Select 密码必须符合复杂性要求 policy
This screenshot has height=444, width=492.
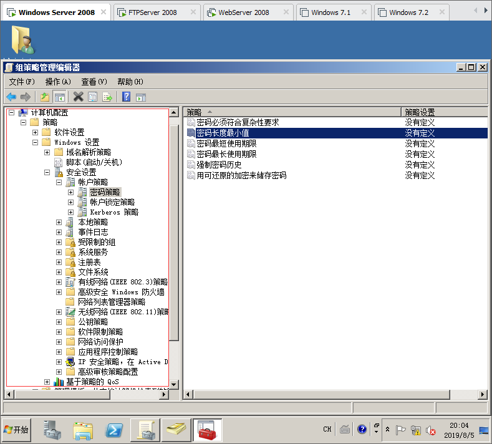coord(238,122)
